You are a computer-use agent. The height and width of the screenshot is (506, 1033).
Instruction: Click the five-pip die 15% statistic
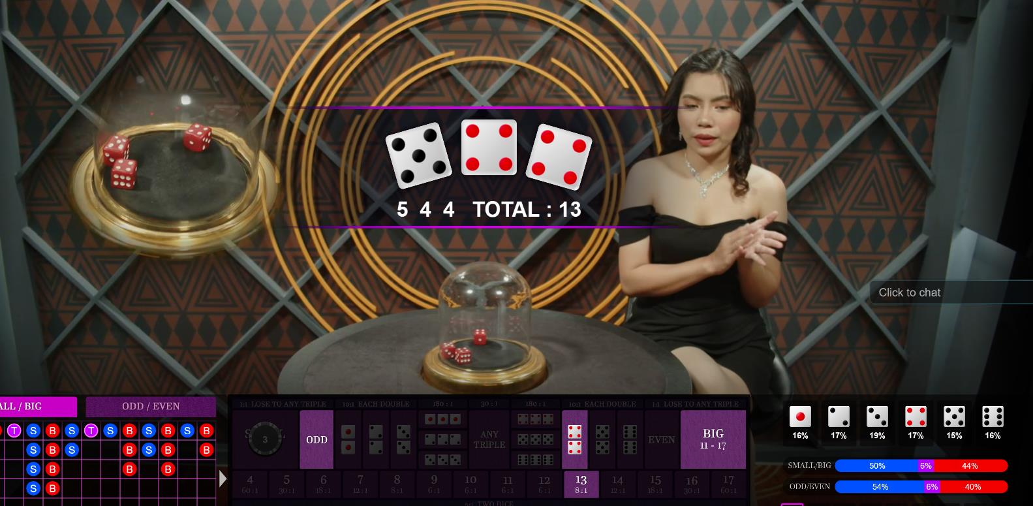(954, 422)
